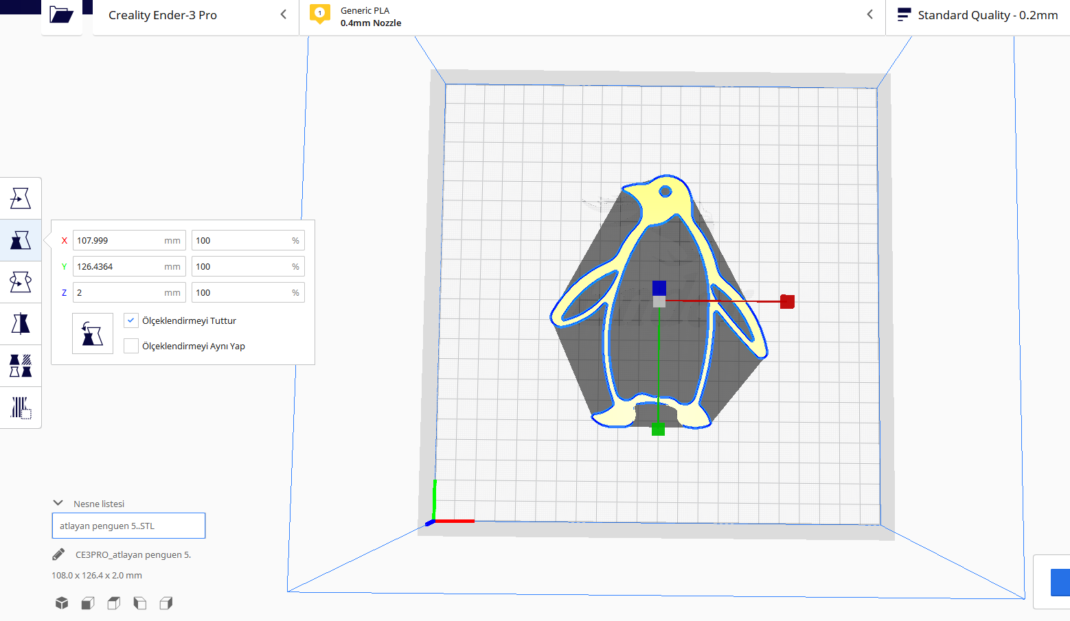The image size is (1070, 621).
Task: Switch to top view cube icon
Action: 114,603
